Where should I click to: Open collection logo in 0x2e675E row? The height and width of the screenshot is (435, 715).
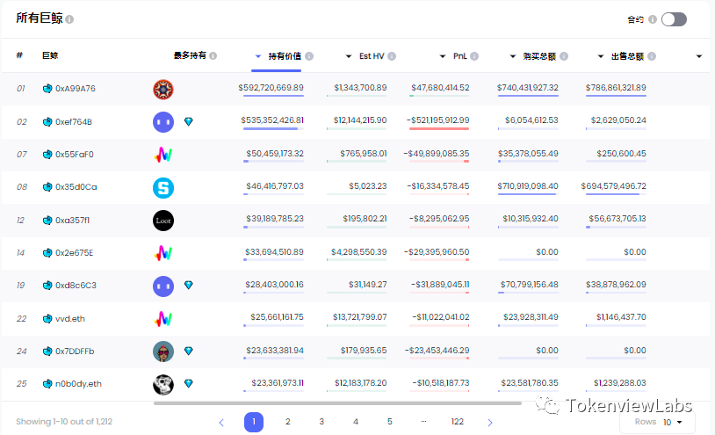pos(163,253)
